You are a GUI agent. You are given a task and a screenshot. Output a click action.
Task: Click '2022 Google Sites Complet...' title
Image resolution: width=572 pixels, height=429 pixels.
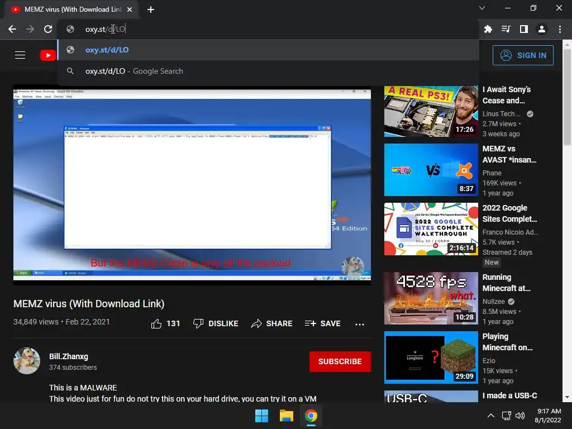click(509, 213)
